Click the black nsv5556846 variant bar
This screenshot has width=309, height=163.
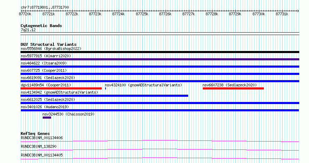coord(160,52)
